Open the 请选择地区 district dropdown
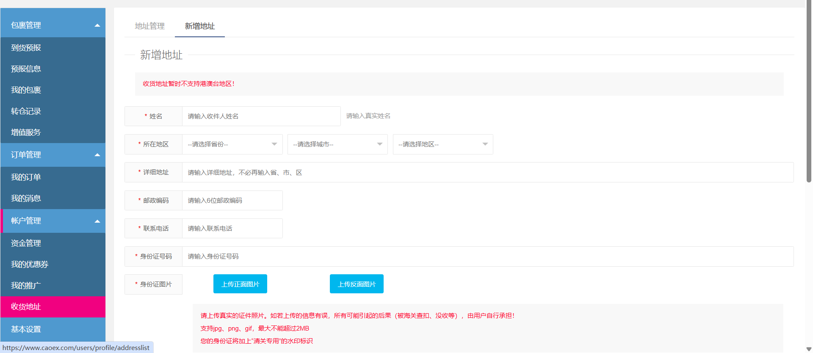 coord(442,144)
